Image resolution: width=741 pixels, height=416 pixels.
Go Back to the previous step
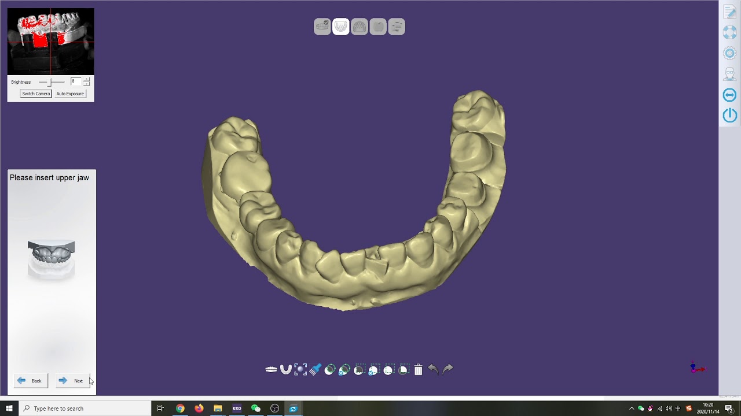click(x=31, y=381)
